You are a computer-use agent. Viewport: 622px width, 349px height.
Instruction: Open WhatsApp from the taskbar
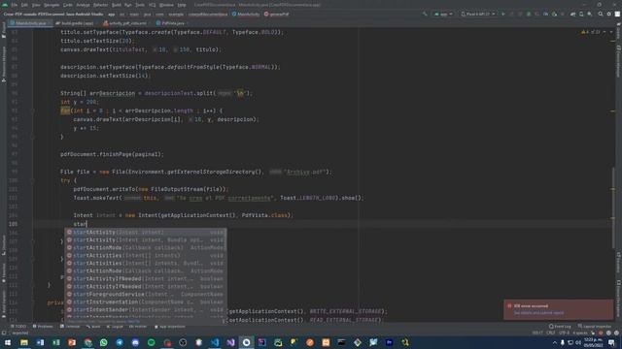point(104,342)
